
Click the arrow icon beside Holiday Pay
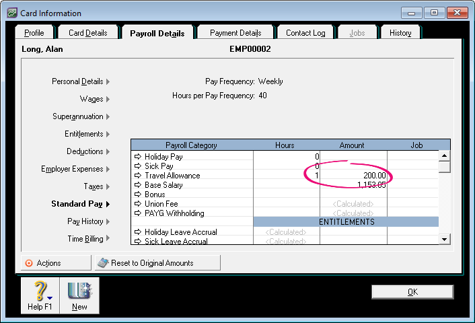[x=139, y=157]
